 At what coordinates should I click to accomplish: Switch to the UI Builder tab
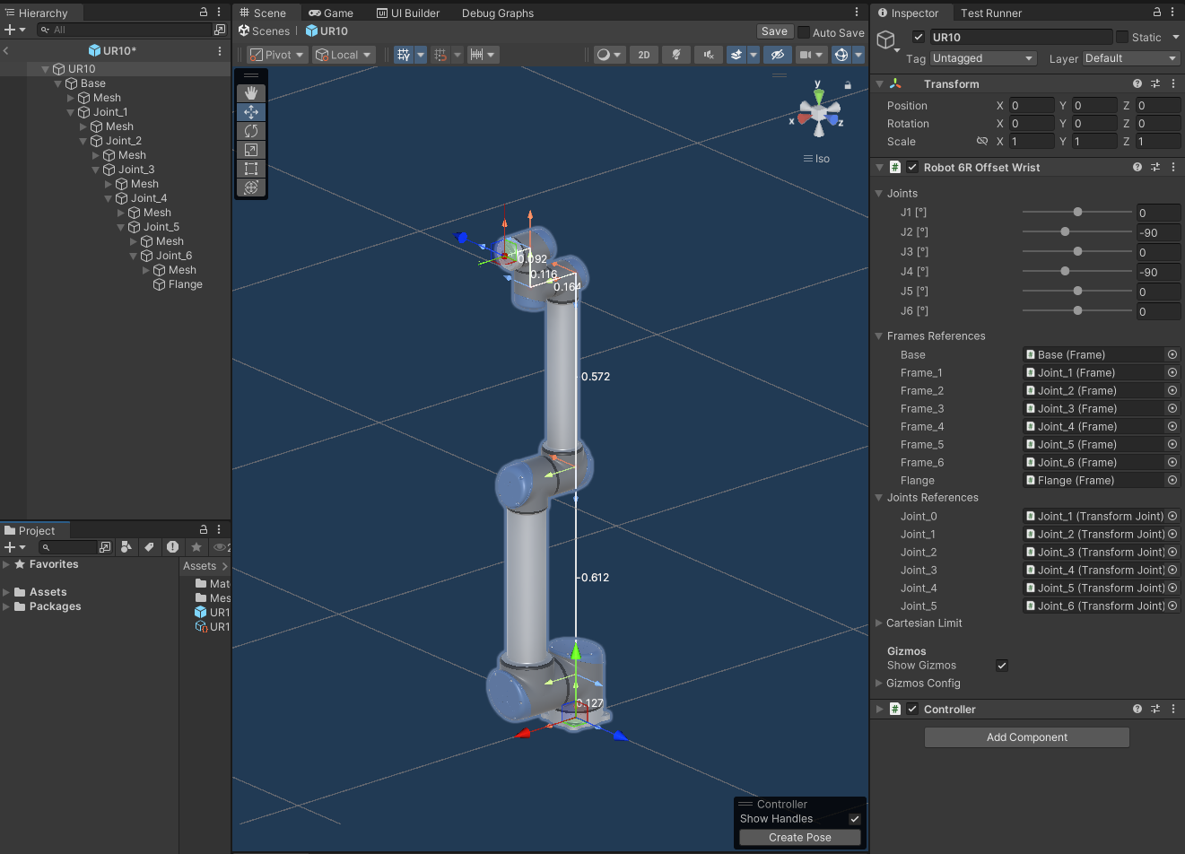[x=408, y=13]
